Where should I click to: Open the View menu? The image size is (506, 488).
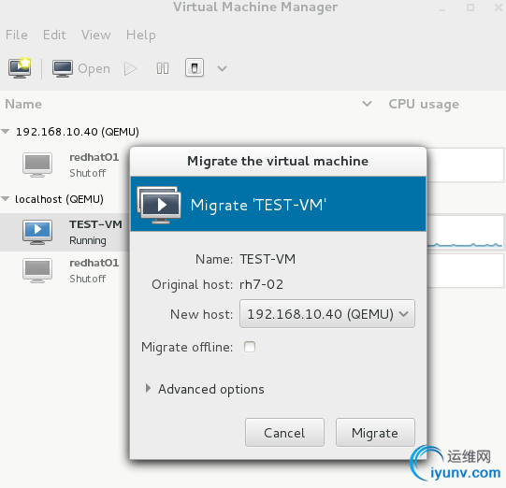pyautogui.click(x=95, y=35)
